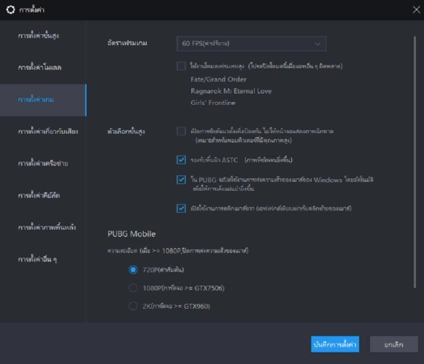Open the 60 FPS frame rate dropdown
This screenshot has height=364, width=424.
(x=252, y=44)
